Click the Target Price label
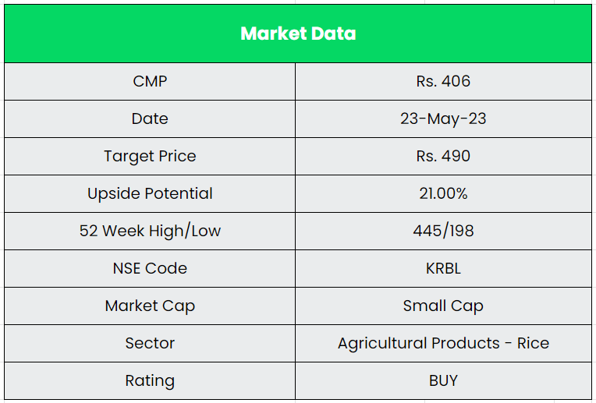The height and width of the screenshot is (403, 596). [150, 156]
